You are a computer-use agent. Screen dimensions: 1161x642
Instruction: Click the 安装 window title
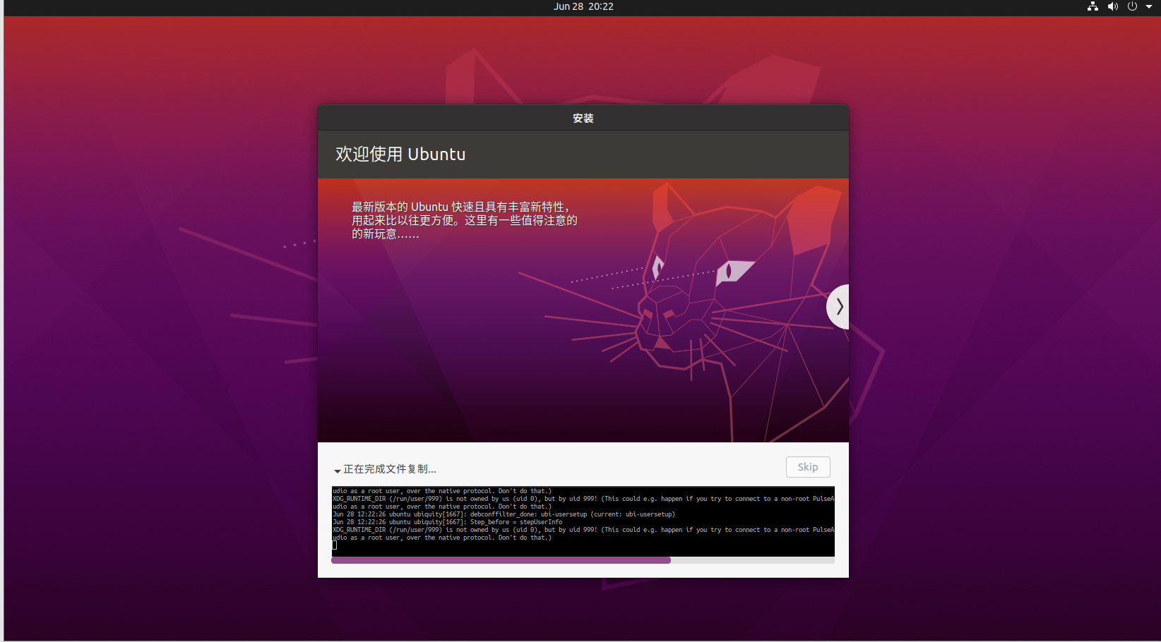pos(583,119)
